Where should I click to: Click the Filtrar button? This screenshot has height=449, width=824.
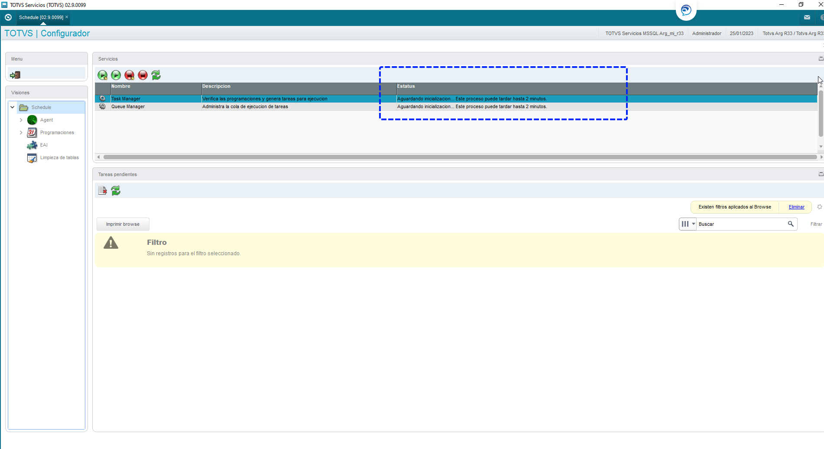(x=816, y=224)
